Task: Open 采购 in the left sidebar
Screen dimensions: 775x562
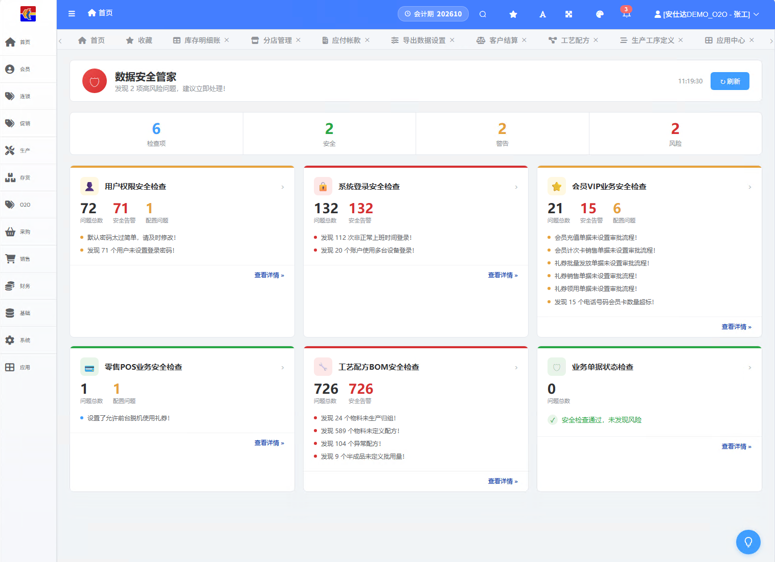Action: pyautogui.click(x=28, y=232)
